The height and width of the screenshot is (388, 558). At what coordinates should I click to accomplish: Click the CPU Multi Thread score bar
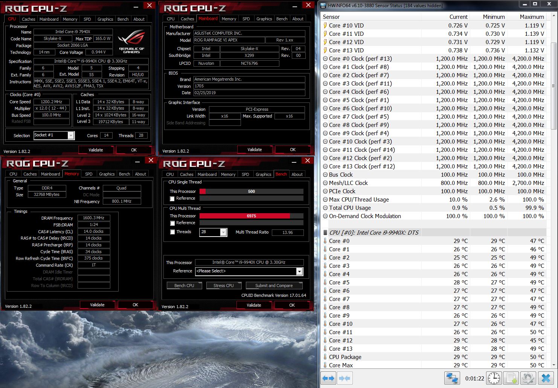point(252,216)
